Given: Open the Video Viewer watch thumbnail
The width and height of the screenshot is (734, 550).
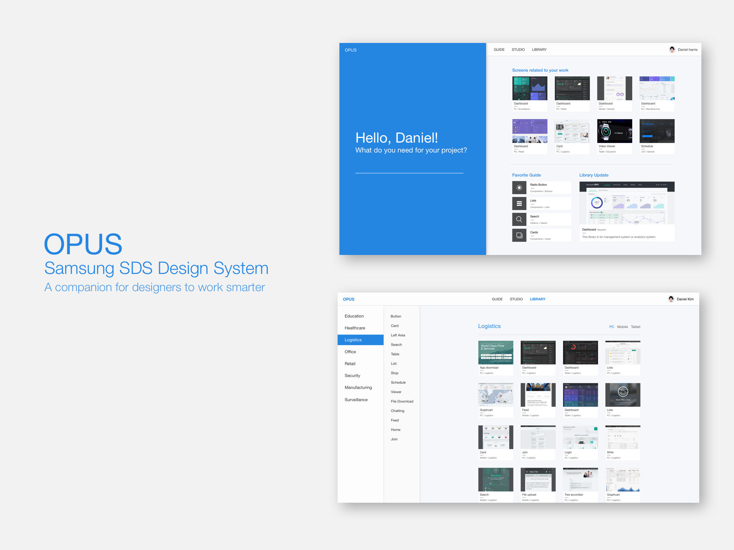Looking at the screenshot, I should [614, 131].
